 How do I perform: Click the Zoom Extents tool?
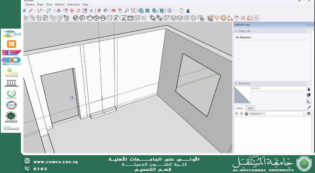pos(133,11)
